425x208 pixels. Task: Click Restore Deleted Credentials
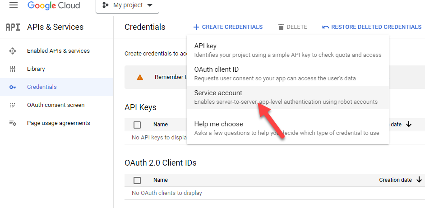point(372,27)
